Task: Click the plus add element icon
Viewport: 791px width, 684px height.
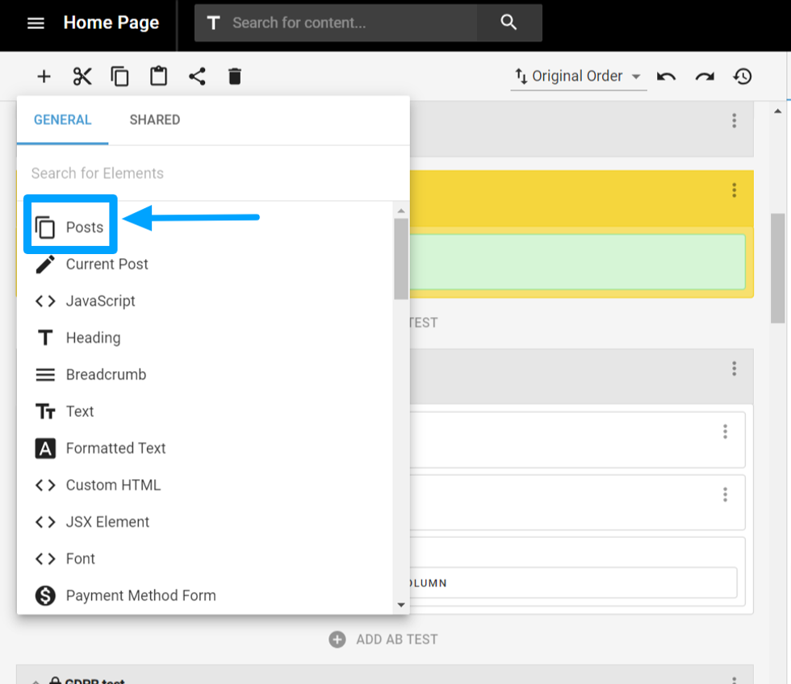Action: (x=44, y=77)
